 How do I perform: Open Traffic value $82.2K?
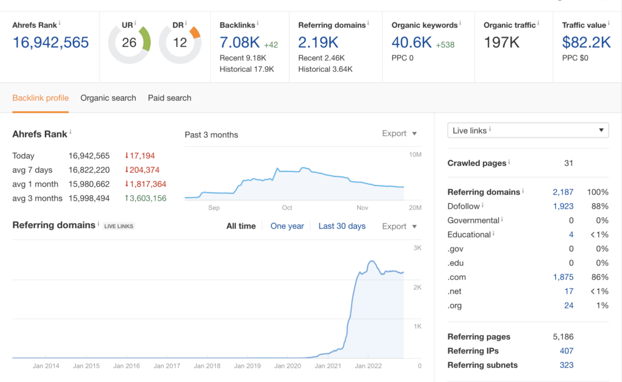coord(586,43)
